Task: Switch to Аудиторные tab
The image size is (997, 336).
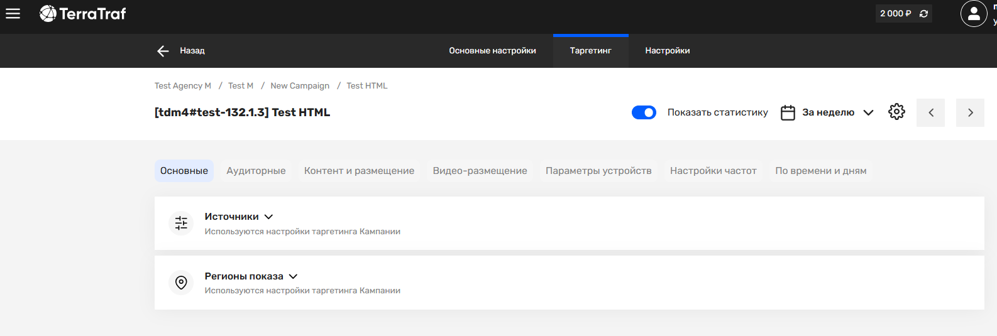Action: click(x=256, y=171)
